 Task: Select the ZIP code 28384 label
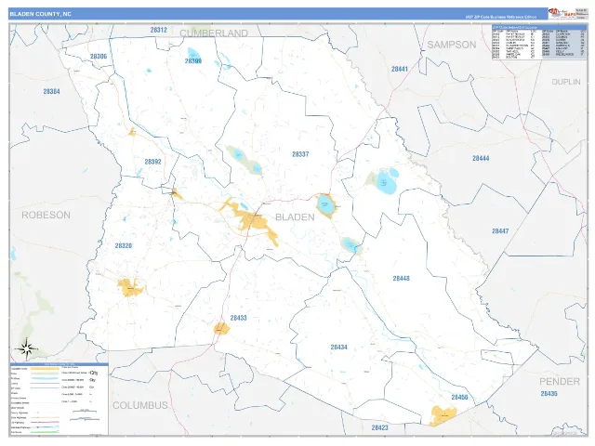tap(52, 91)
